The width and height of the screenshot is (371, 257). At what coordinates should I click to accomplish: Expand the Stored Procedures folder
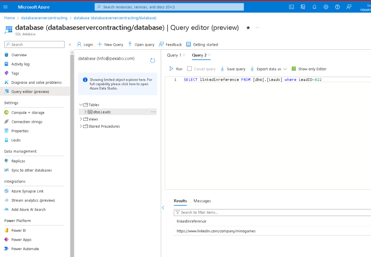point(81,126)
